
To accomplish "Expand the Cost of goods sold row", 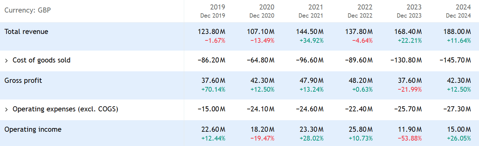I will [x=6, y=60].
